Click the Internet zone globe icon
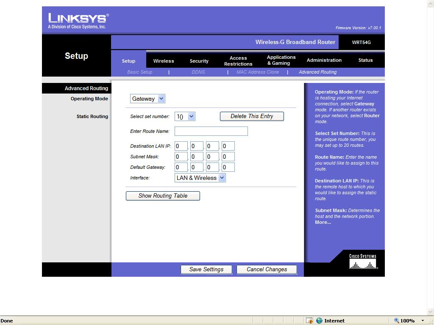Image resolution: width=434 pixels, height=325 pixels. [320, 321]
